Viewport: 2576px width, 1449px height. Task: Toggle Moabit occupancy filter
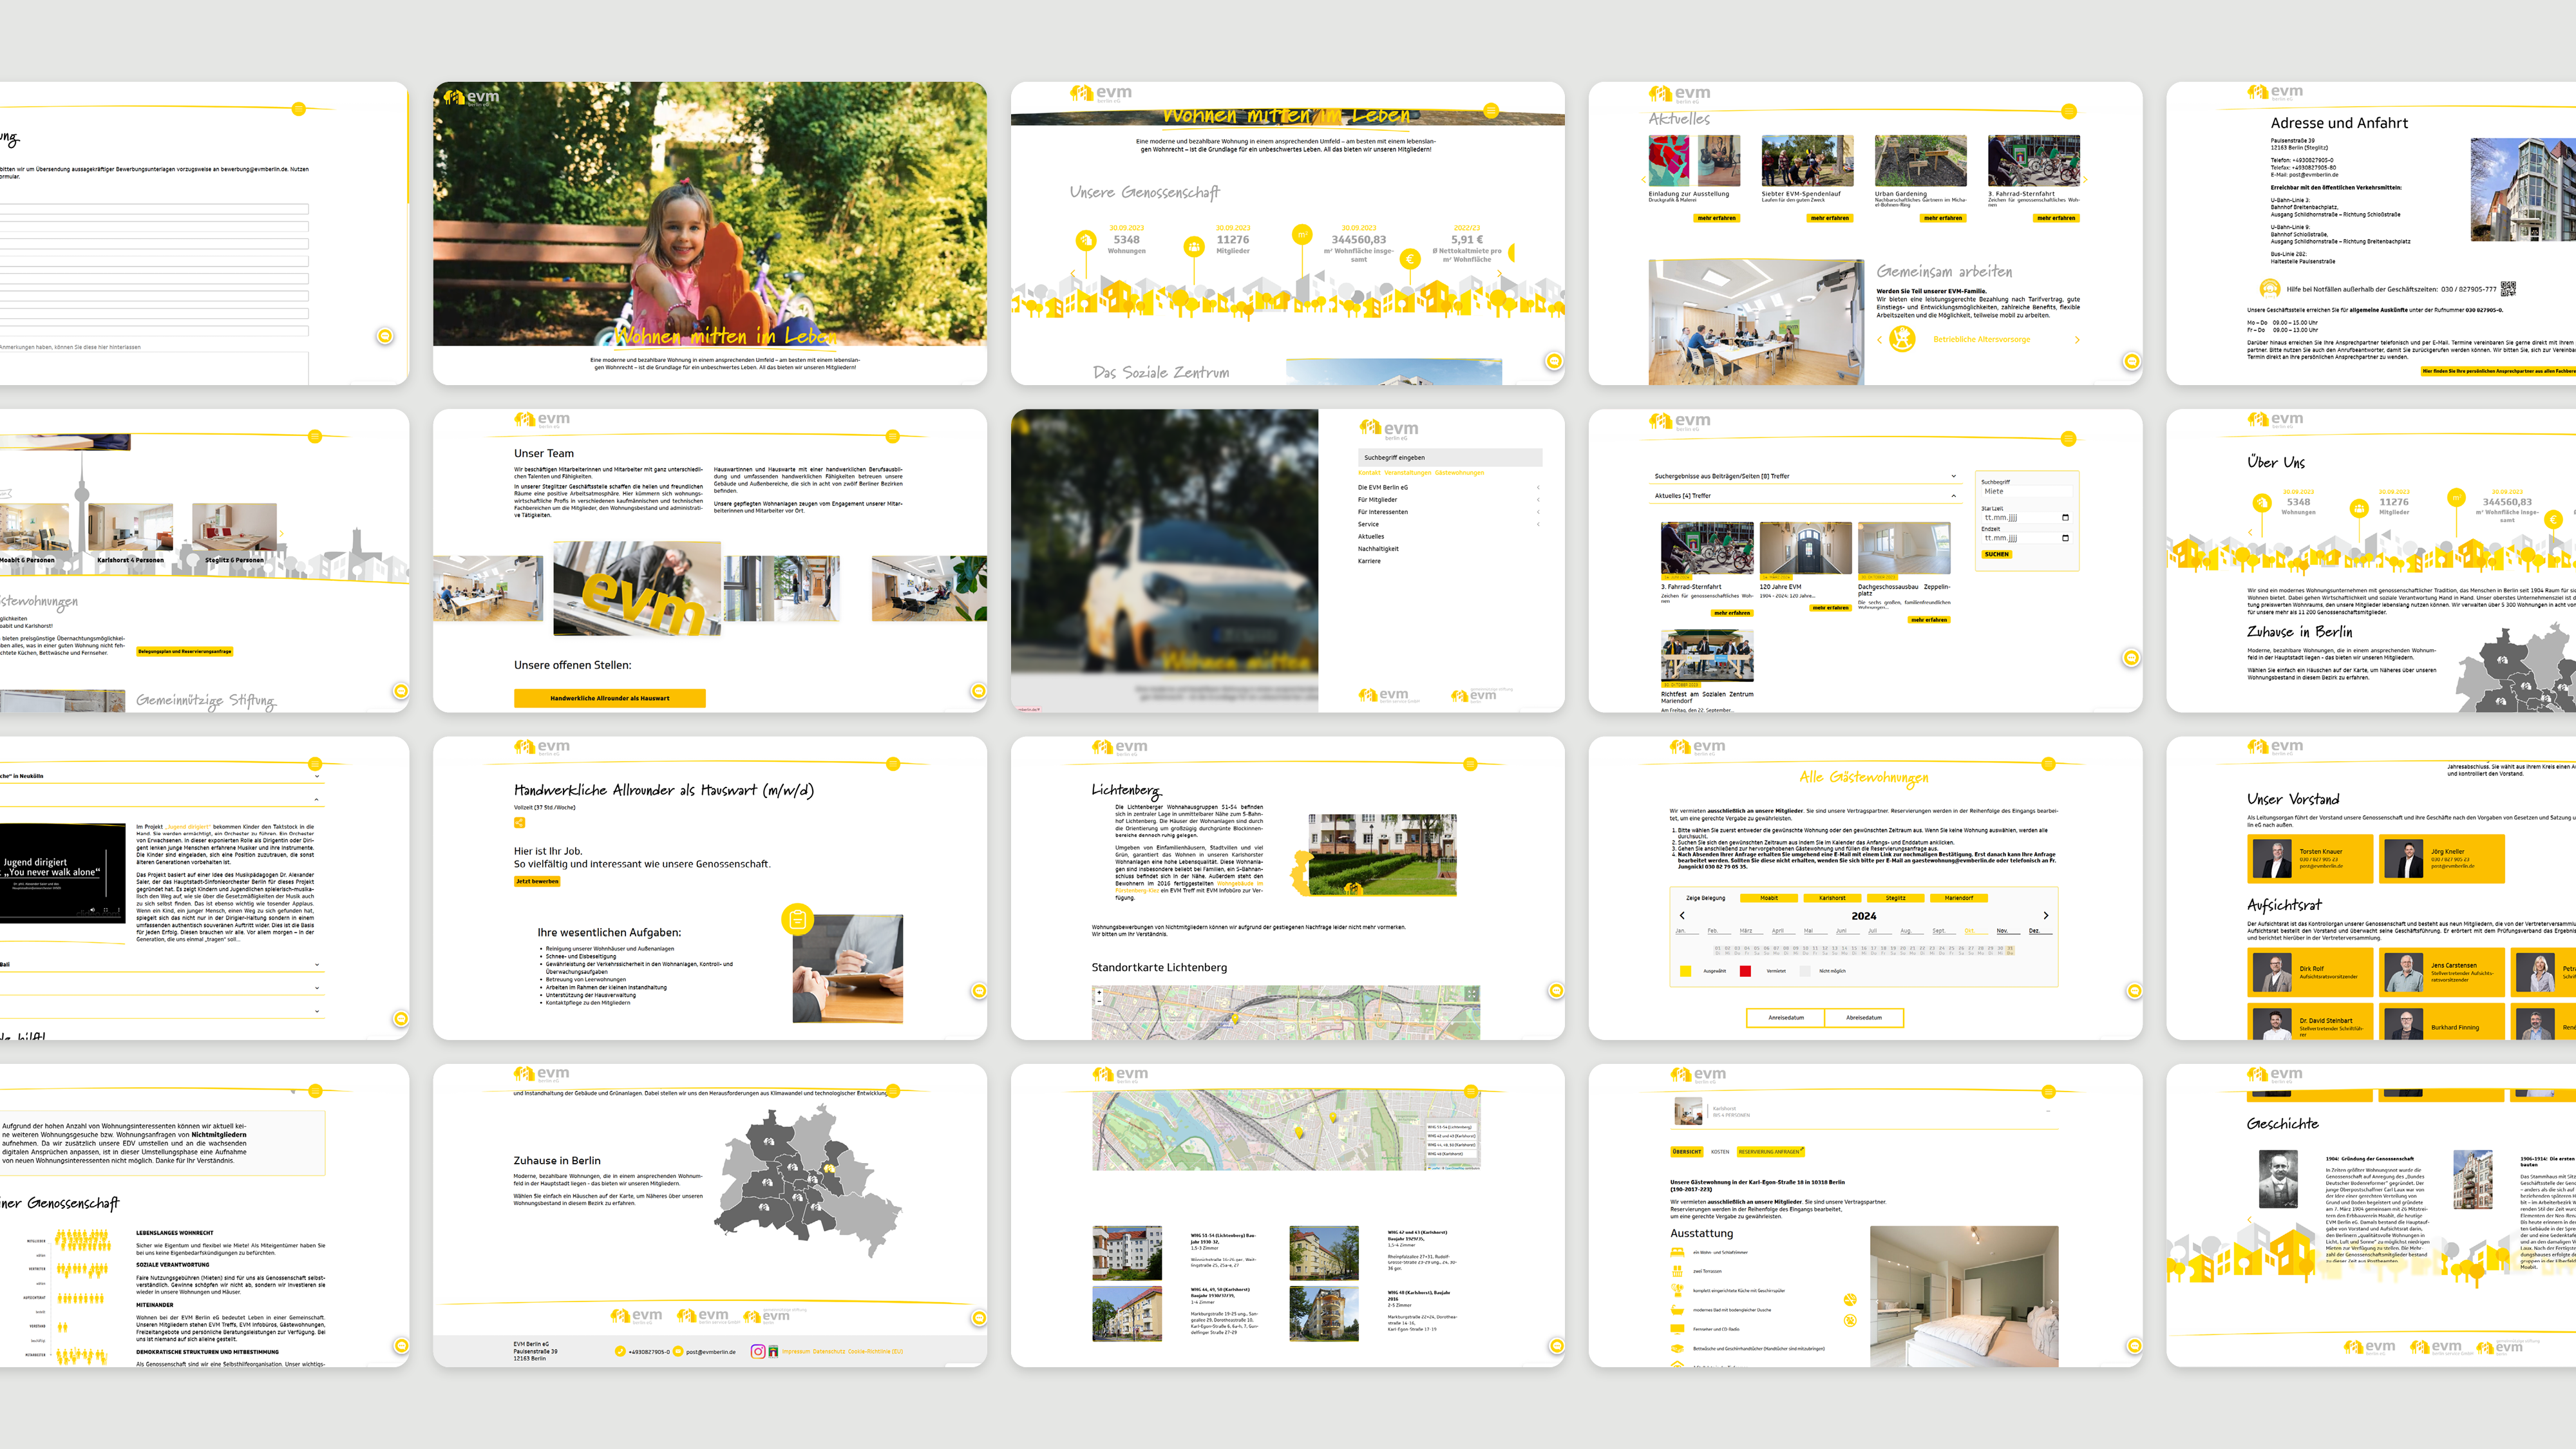(x=1769, y=898)
